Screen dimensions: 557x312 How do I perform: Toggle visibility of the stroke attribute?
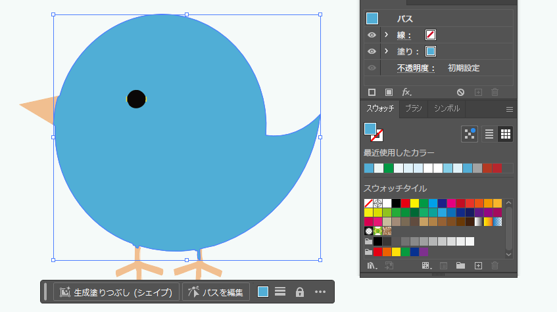tap(372, 35)
